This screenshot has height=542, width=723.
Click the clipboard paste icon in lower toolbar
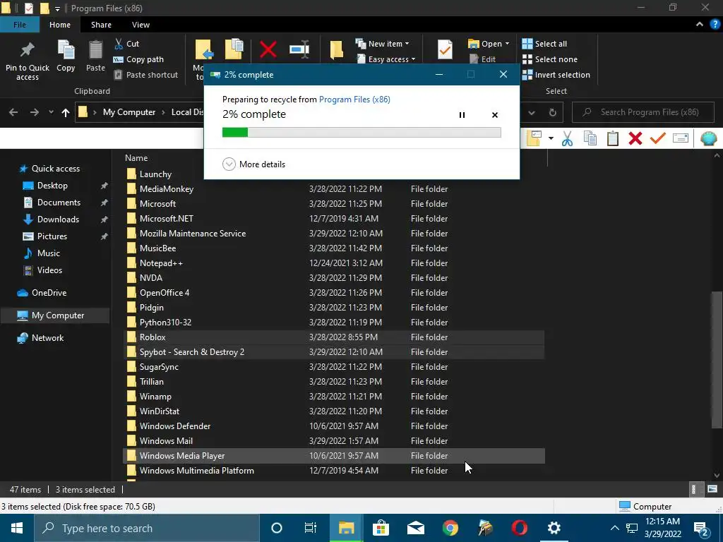pyautogui.click(x=613, y=138)
